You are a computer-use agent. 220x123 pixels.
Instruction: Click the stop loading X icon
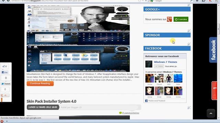pyautogui.click(x=146, y=1)
